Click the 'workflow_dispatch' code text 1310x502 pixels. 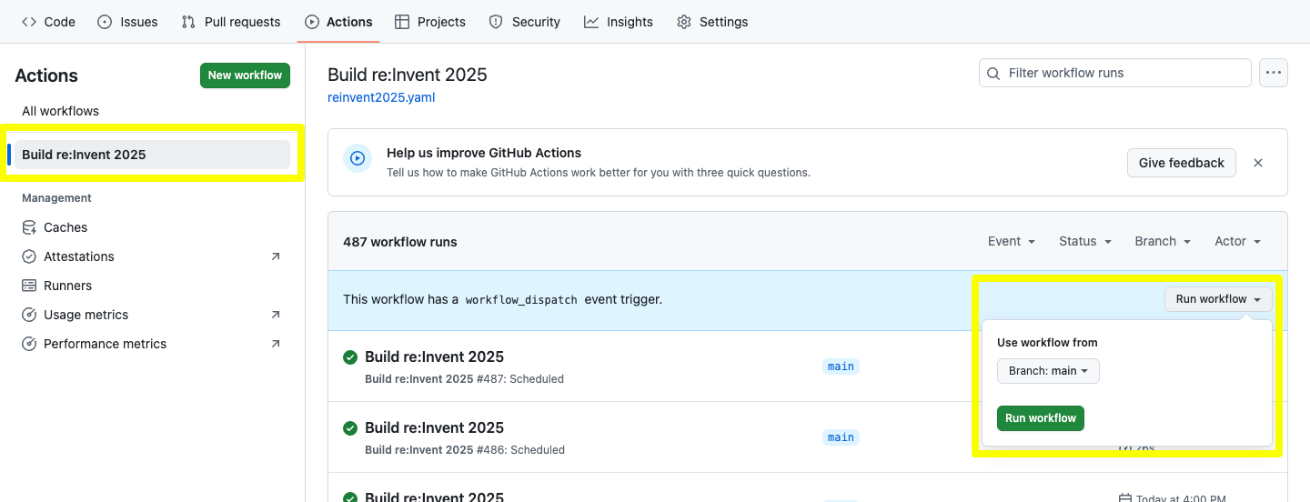521,299
